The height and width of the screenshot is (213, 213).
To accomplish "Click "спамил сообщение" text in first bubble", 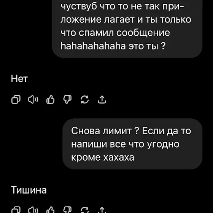I will 124,33.
